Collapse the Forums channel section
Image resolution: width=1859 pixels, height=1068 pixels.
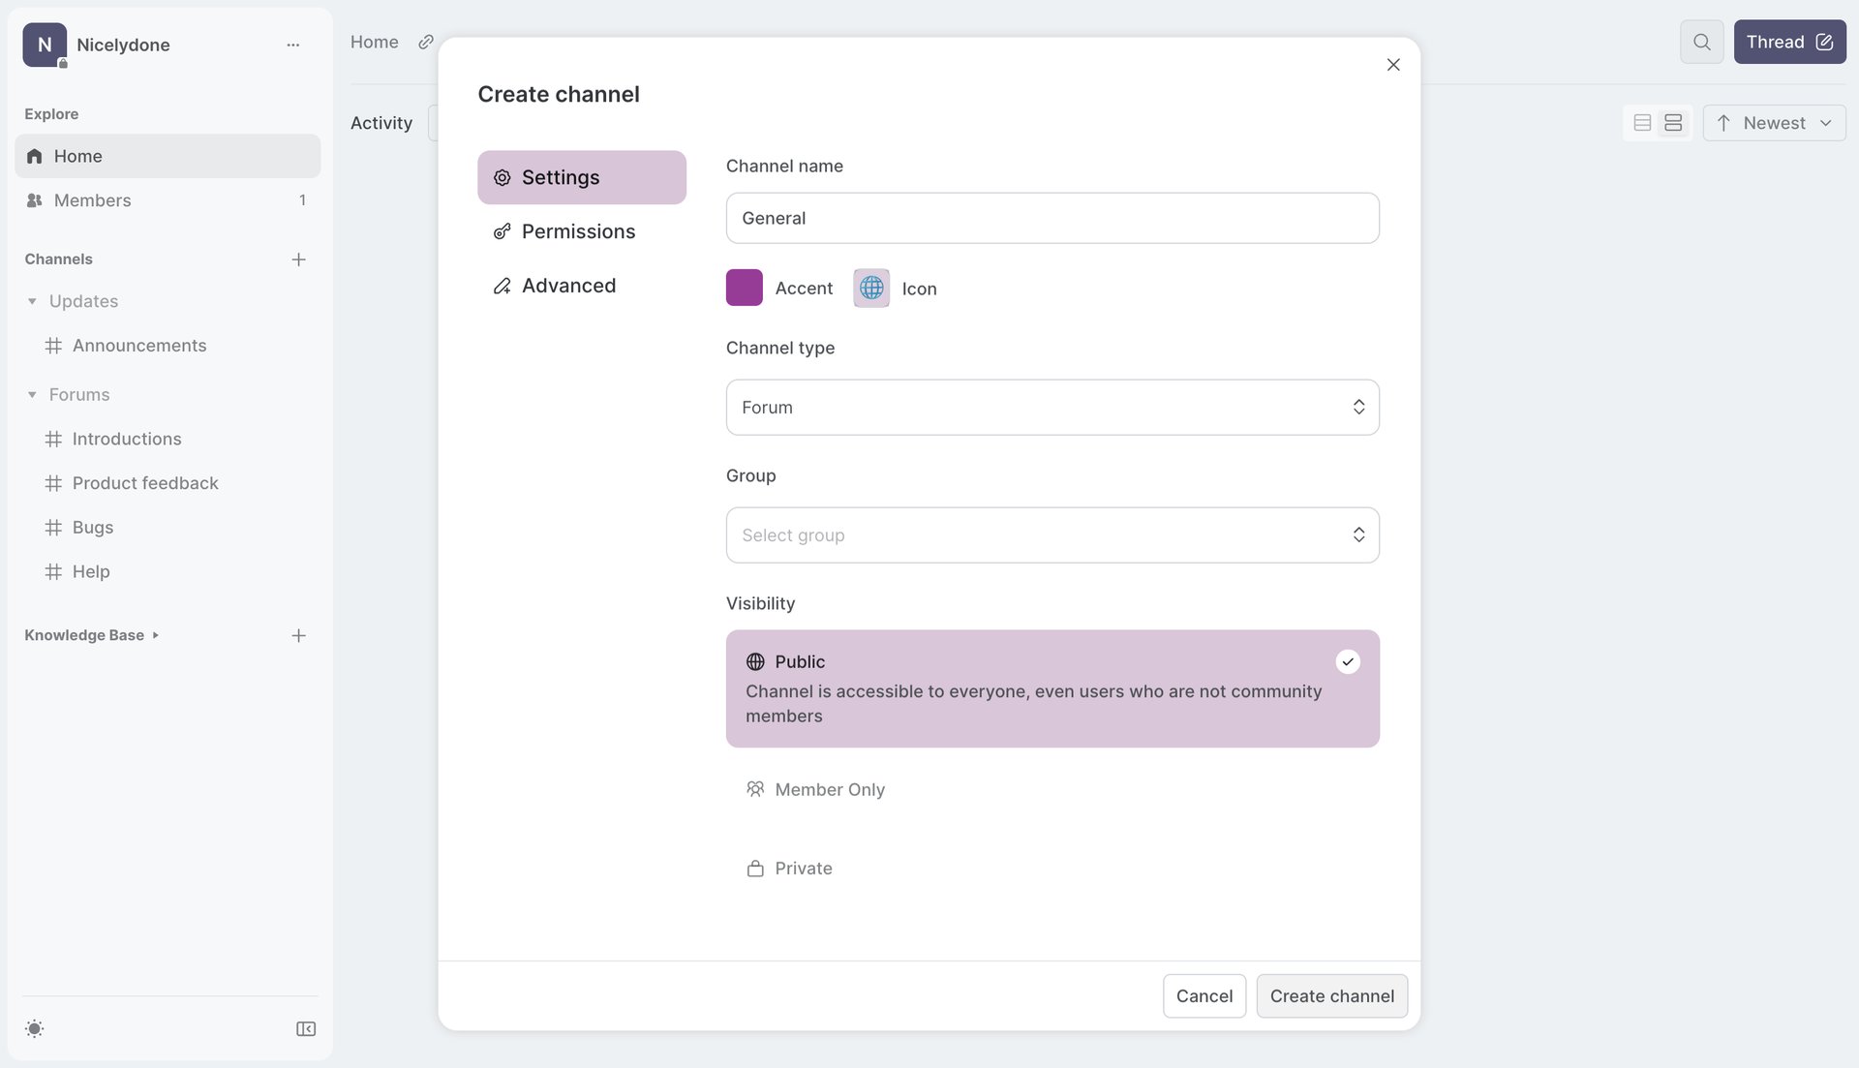tap(32, 394)
